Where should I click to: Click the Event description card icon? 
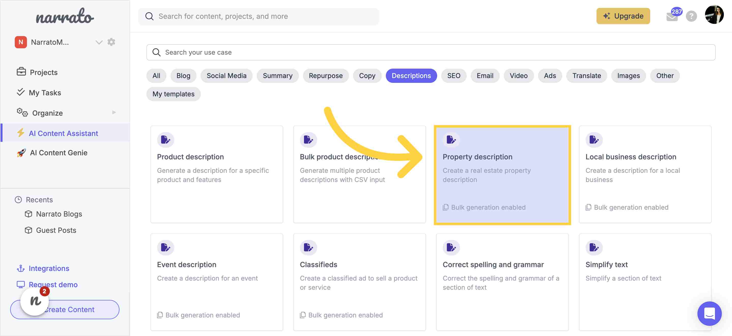coord(166,247)
